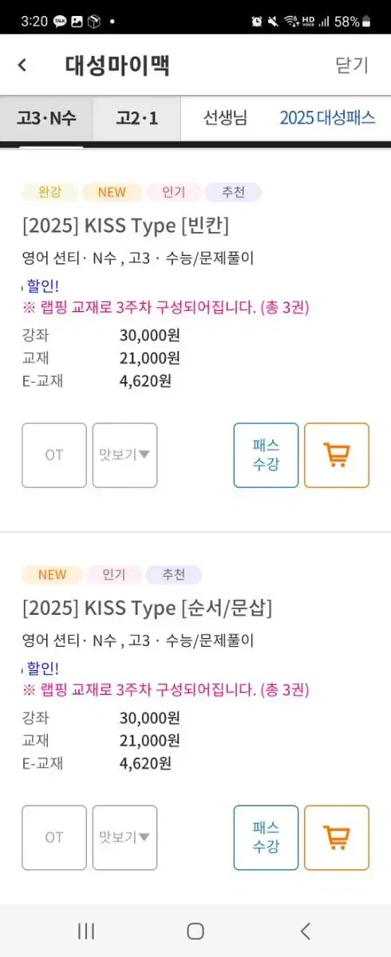Open Android recent apps navigation icon

[x=86, y=931]
